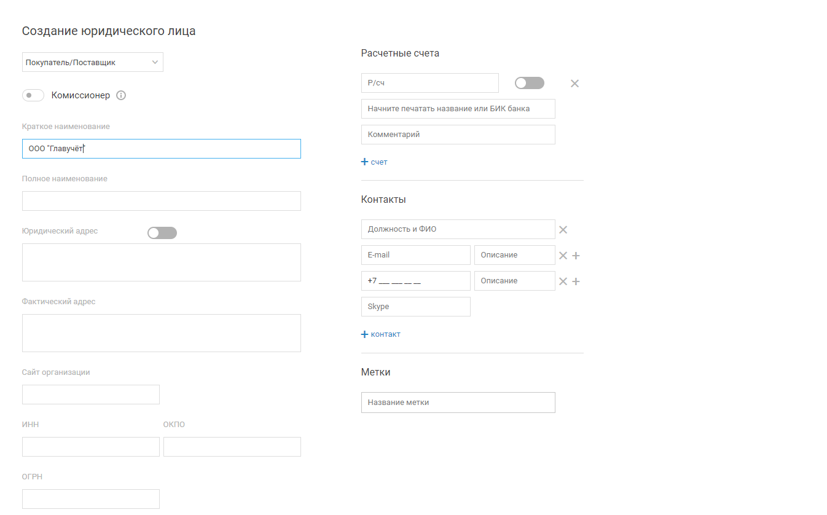Toggle the Юридический адрес switch

tap(162, 233)
